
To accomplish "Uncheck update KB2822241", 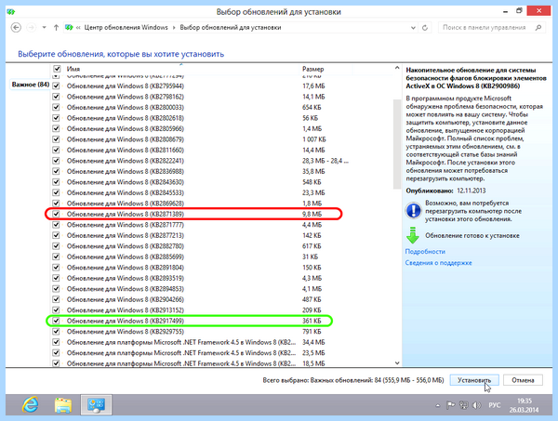I will click(56, 161).
